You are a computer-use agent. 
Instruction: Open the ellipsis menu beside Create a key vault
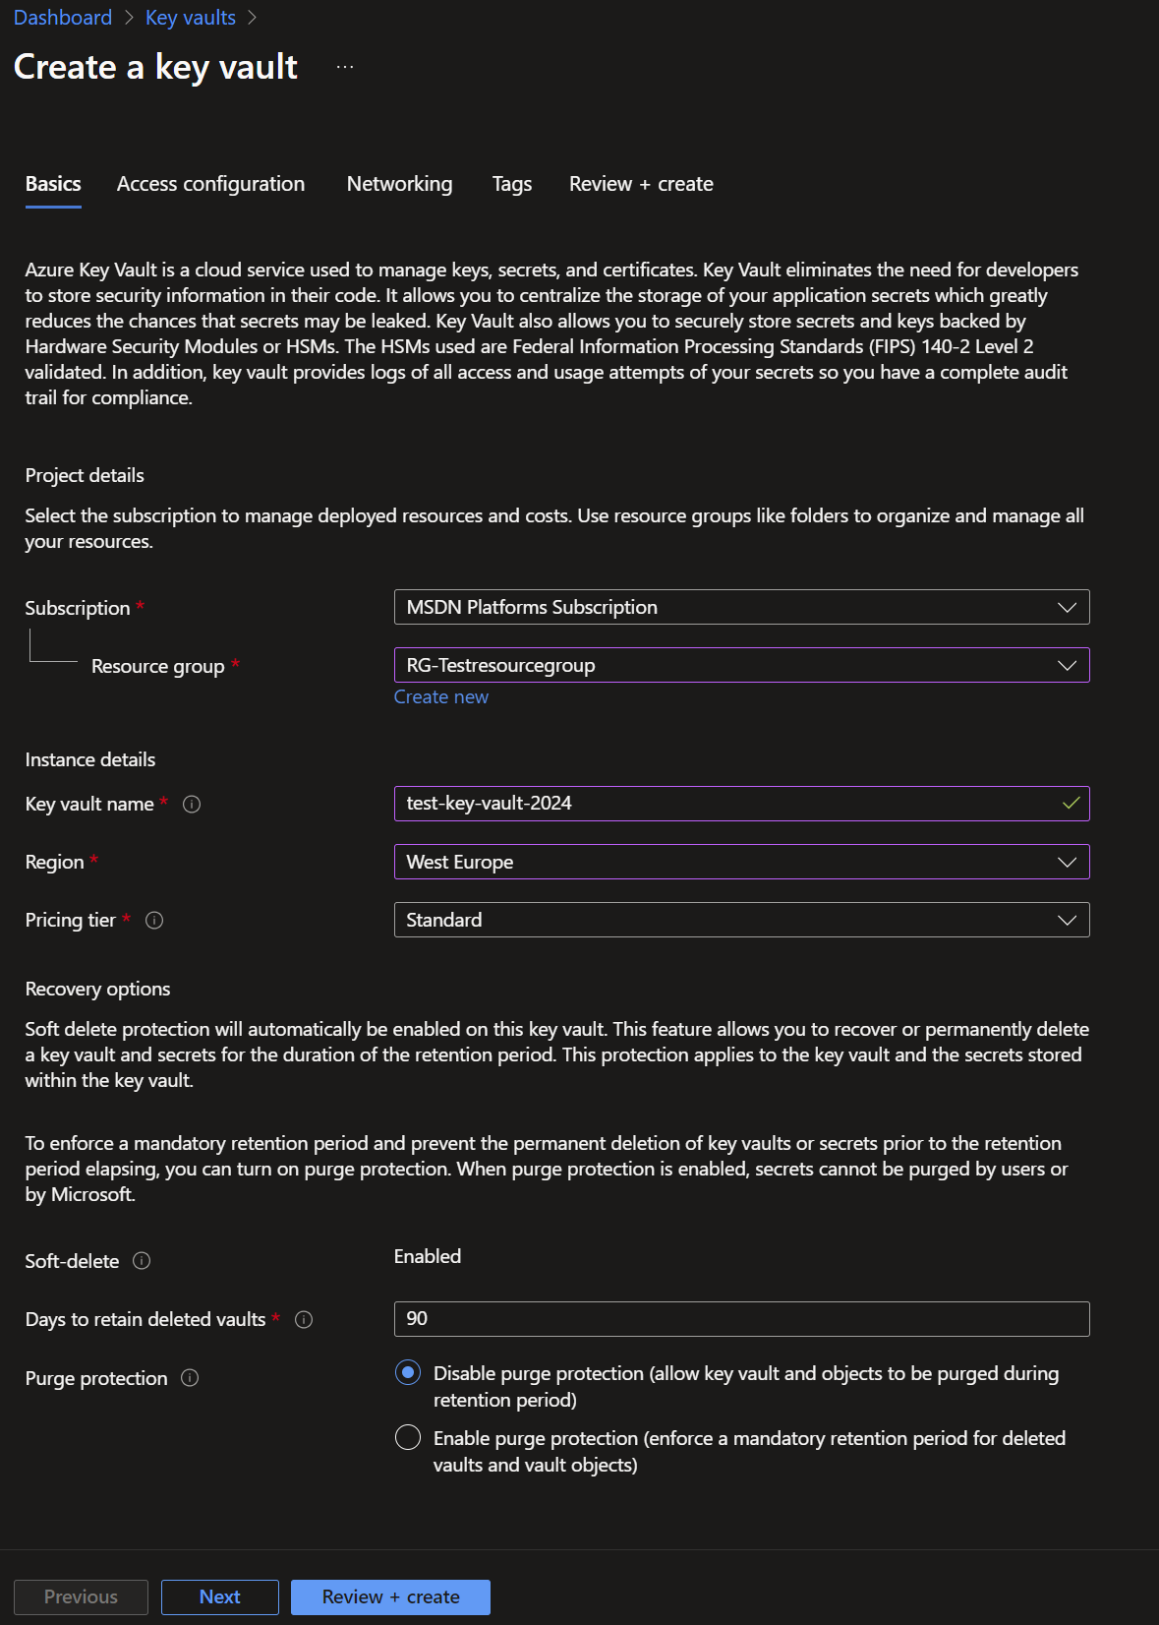point(345,67)
